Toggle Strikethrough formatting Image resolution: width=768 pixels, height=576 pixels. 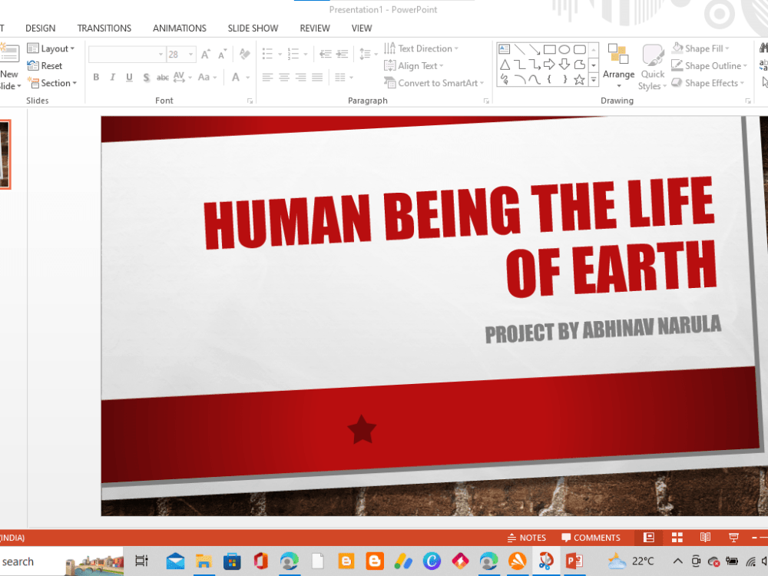[162, 78]
